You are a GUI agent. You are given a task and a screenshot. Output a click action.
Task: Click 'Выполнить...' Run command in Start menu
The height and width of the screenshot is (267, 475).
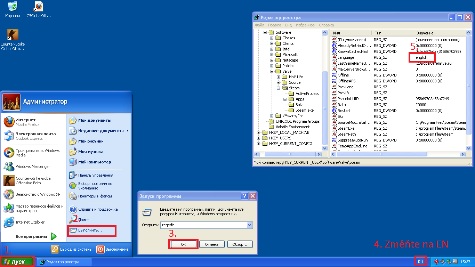click(99, 230)
